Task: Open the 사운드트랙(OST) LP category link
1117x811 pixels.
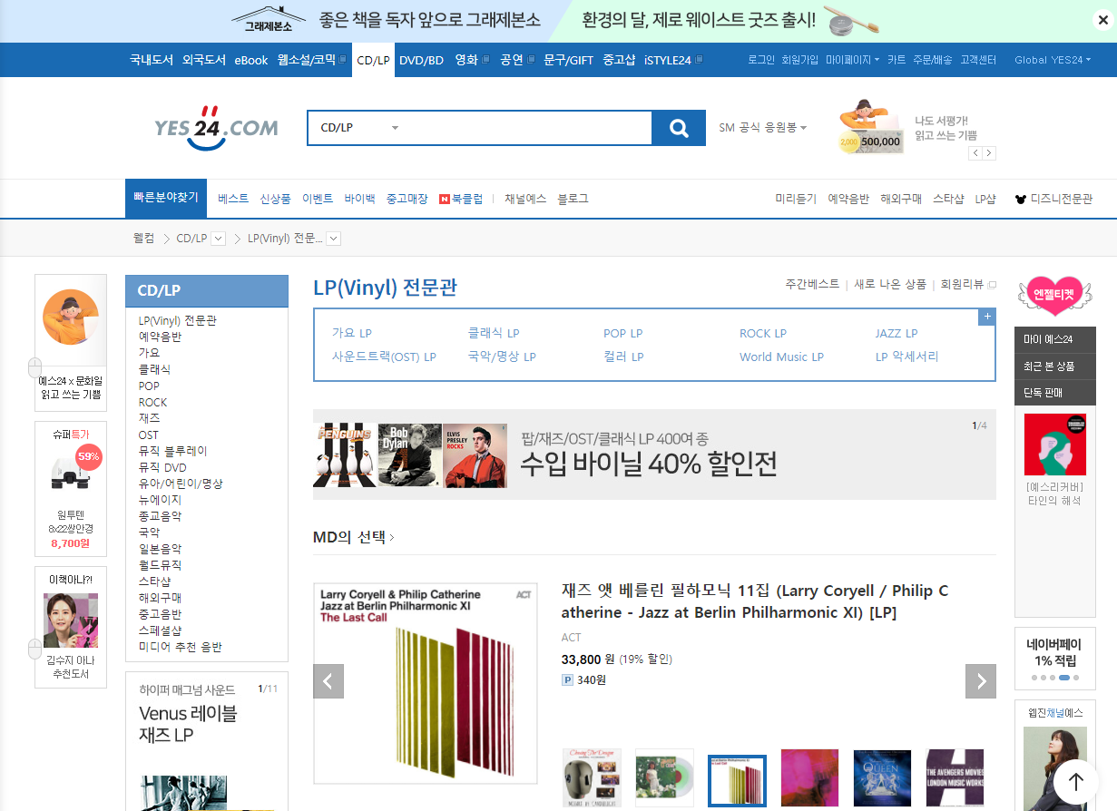Action: click(384, 357)
